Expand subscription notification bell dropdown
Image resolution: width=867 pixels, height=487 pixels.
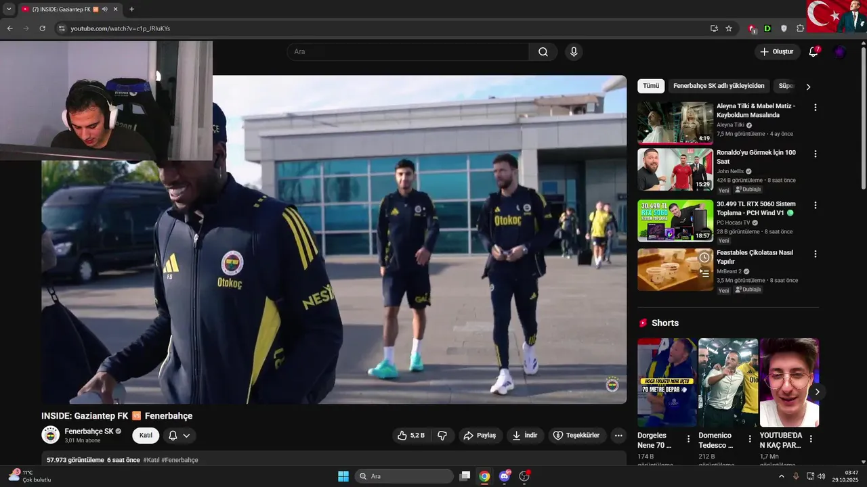(179, 436)
